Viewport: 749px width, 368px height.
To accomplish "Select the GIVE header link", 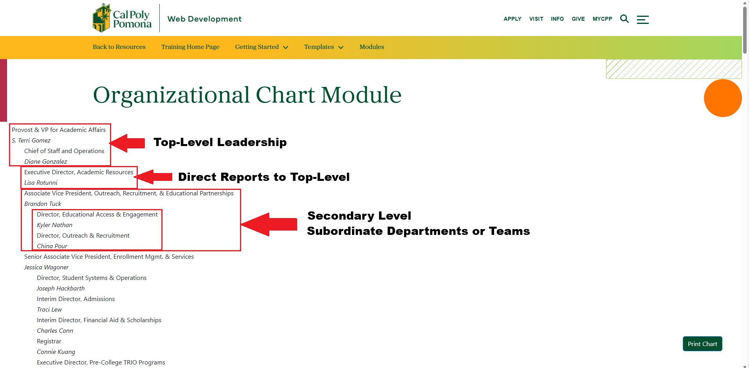I will click(x=578, y=19).
